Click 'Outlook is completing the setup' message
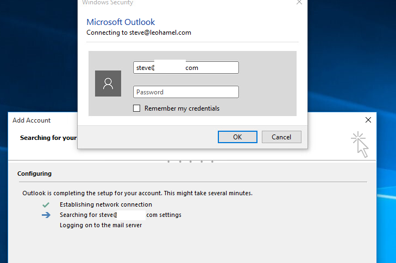This screenshot has height=263, width=396. pyautogui.click(x=137, y=193)
